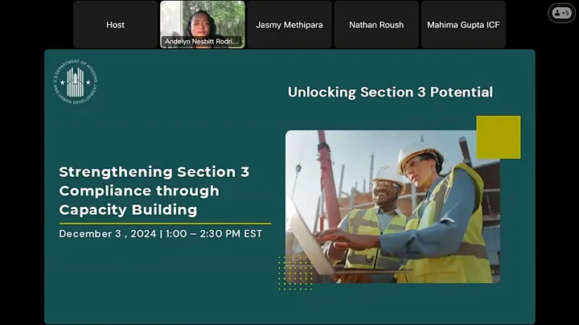579x325 pixels.
Task: Select the Jasmy Methipara participant tile
Action: click(x=289, y=24)
